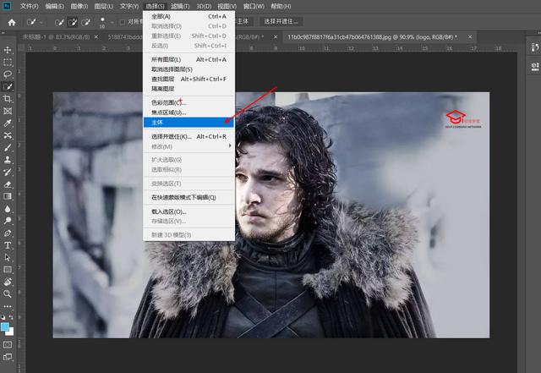Swap foreground and background colors
541x373 pixels.
[x=11, y=317]
